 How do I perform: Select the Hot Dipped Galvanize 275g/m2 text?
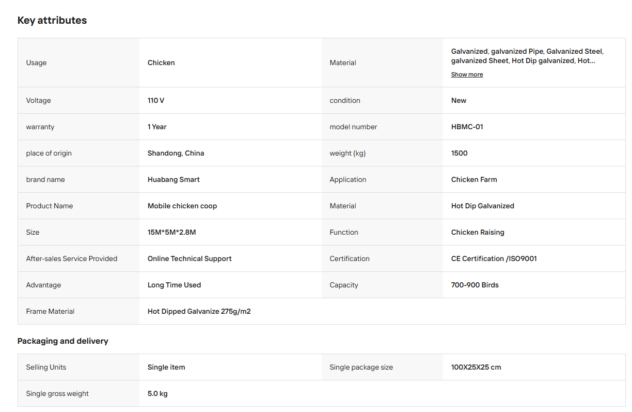click(x=199, y=311)
